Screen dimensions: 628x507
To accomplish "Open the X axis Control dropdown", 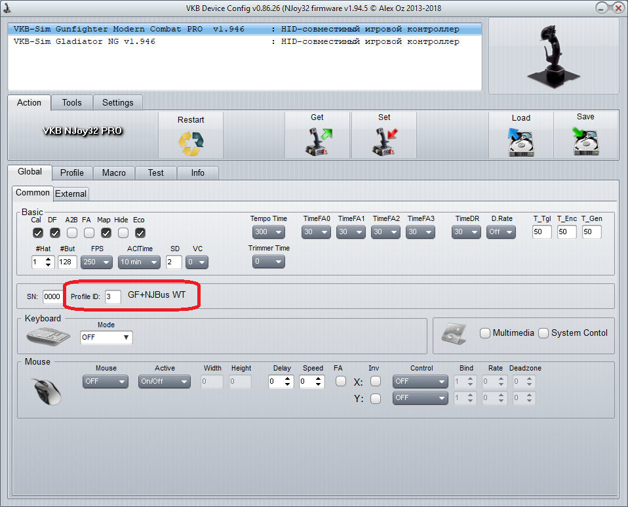I will [420, 381].
